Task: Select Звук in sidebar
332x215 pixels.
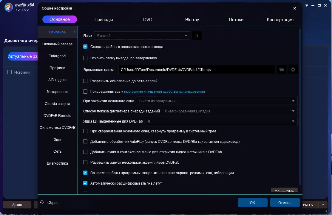Action: coord(57,140)
